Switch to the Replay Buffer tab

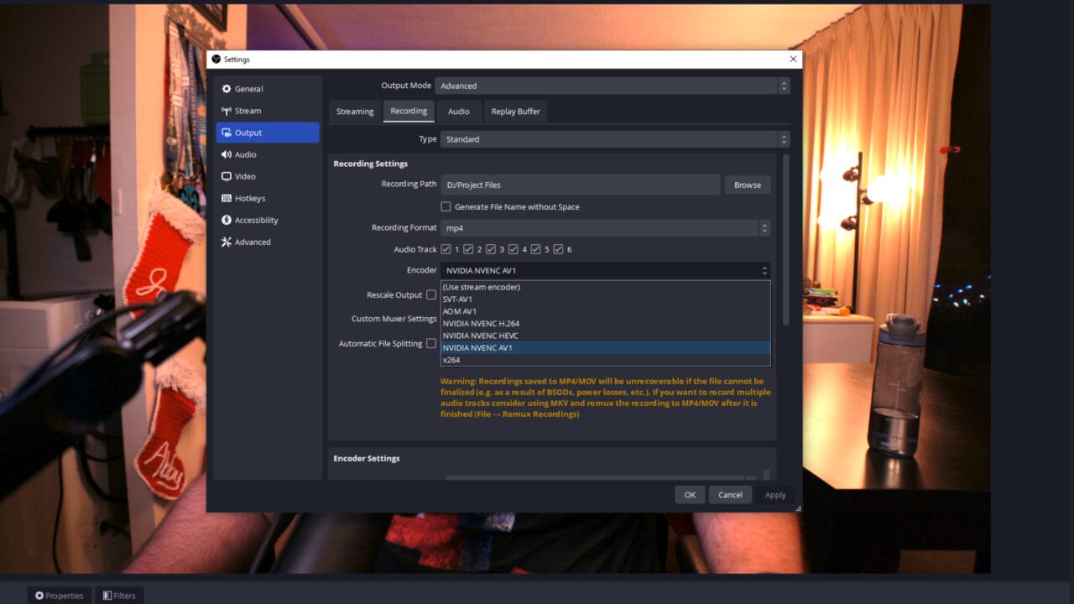515,111
